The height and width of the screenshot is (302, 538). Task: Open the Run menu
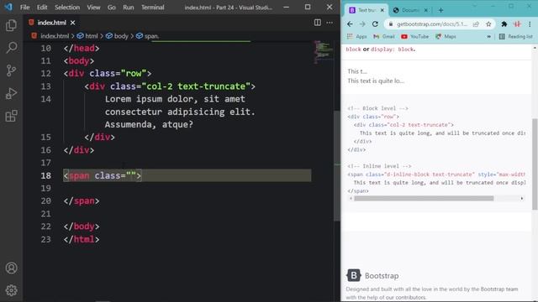(x=129, y=8)
